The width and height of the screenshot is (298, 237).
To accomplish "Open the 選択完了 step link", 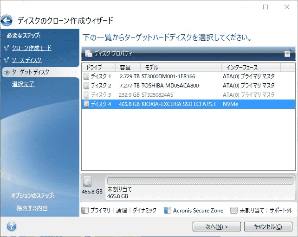I will click(x=23, y=84).
